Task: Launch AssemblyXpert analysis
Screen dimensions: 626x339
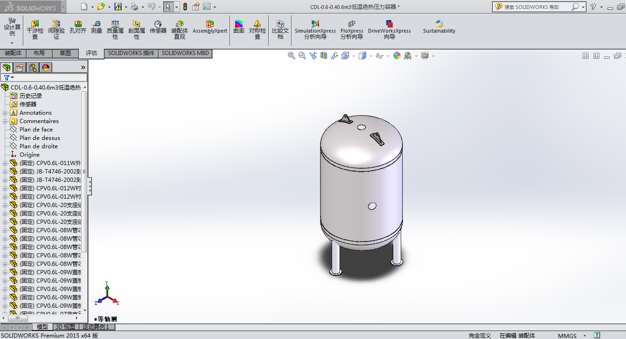Action: pos(210,27)
